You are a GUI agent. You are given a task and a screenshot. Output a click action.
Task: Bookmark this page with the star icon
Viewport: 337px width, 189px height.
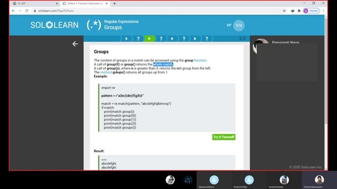point(284,10)
